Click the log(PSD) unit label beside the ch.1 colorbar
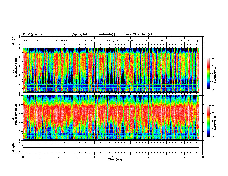 pos(216,75)
